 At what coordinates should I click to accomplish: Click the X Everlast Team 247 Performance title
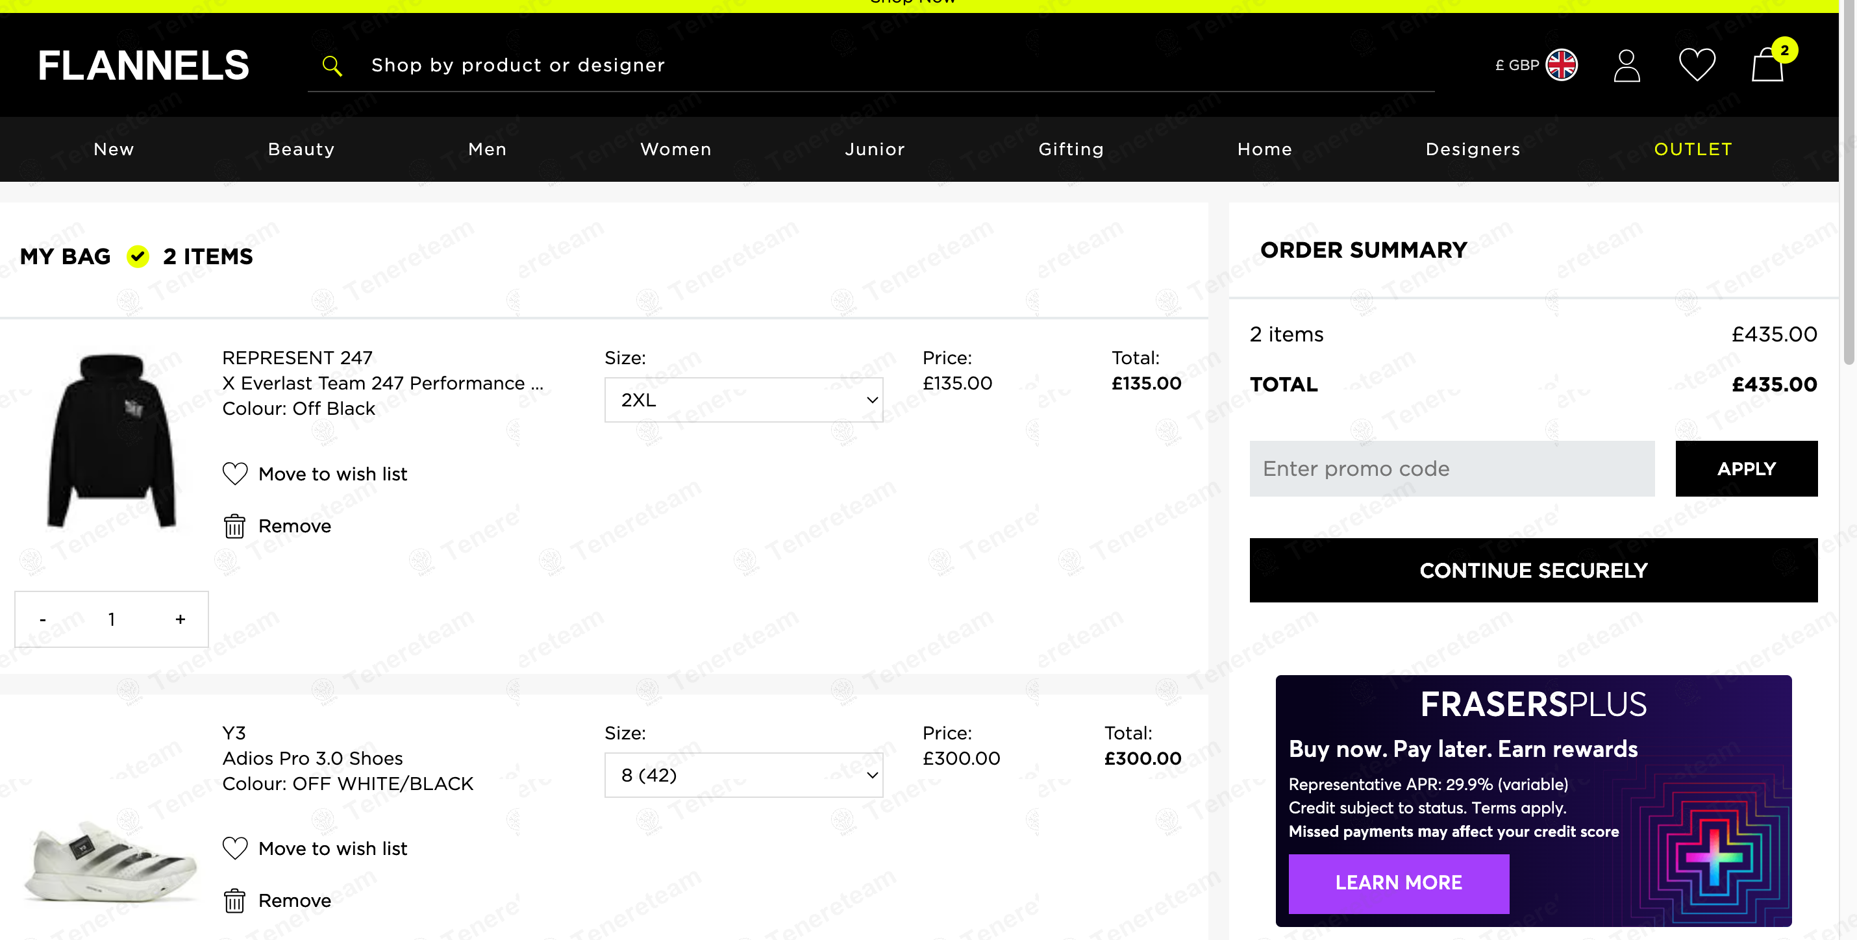[382, 384]
